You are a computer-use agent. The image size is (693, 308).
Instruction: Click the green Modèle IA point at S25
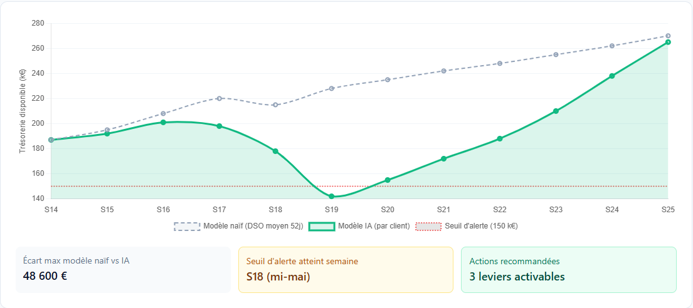coord(668,42)
